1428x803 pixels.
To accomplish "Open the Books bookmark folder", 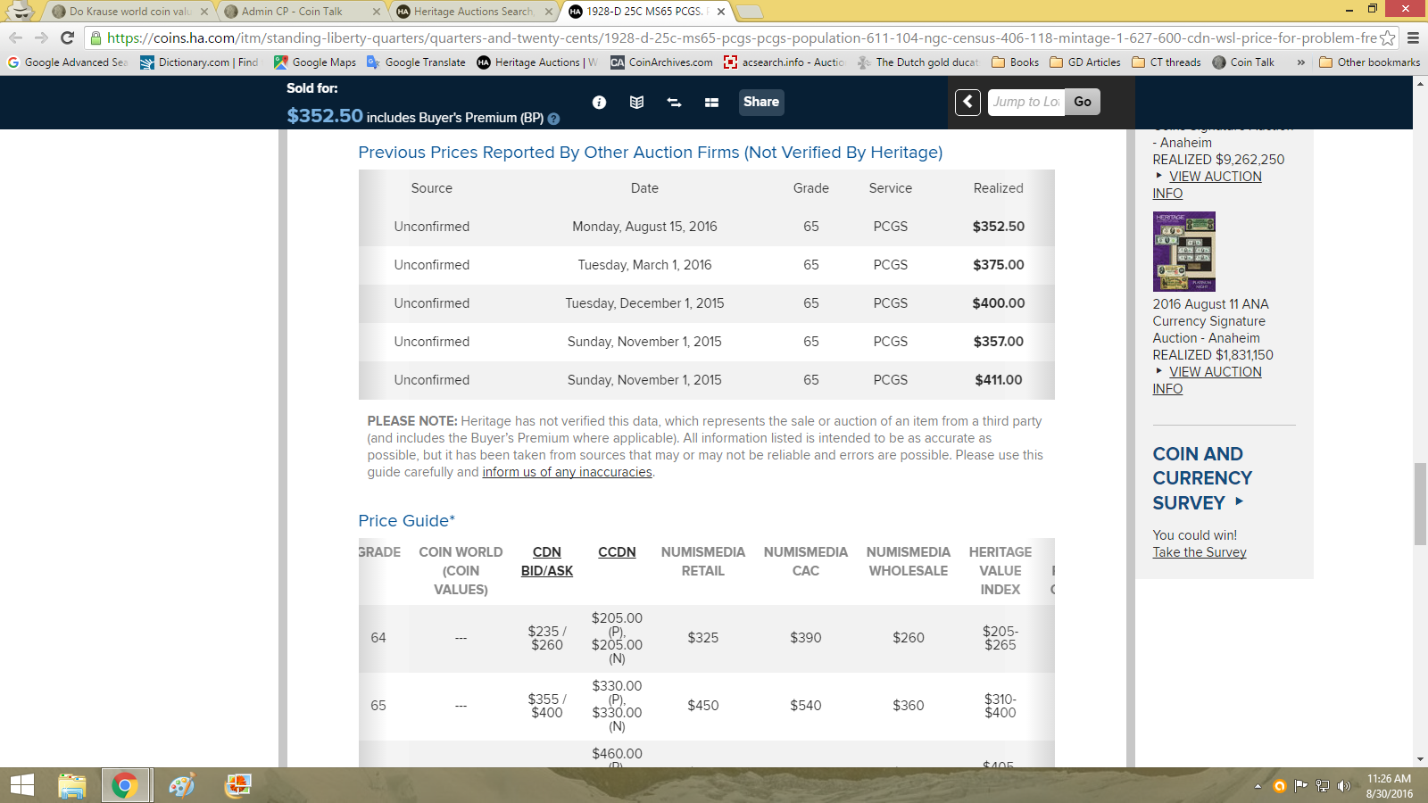I will pyautogui.click(x=1016, y=62).
